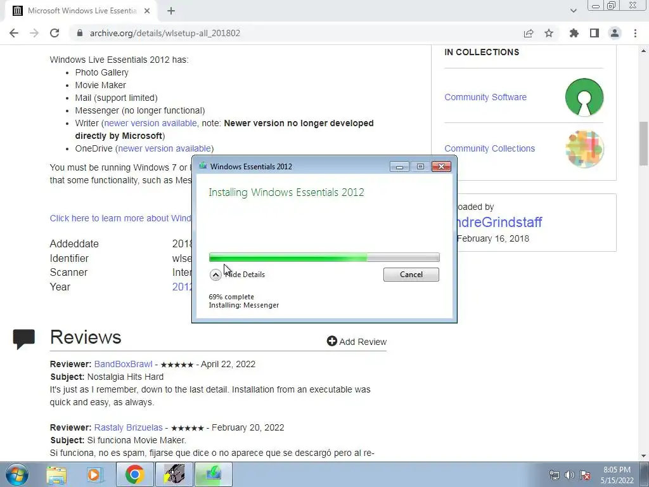Minimize the Windows Essentials 2012 installer
This screenshot has height=487, width=649.
[399, 167]
